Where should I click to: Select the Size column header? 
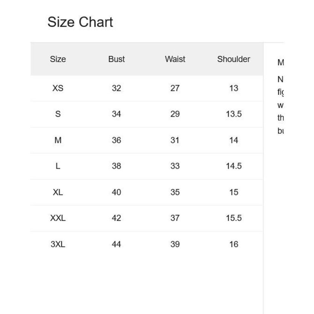click(58, 59)
